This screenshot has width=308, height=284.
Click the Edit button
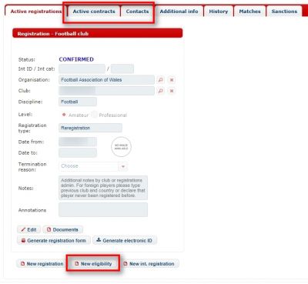coord(28,229)
